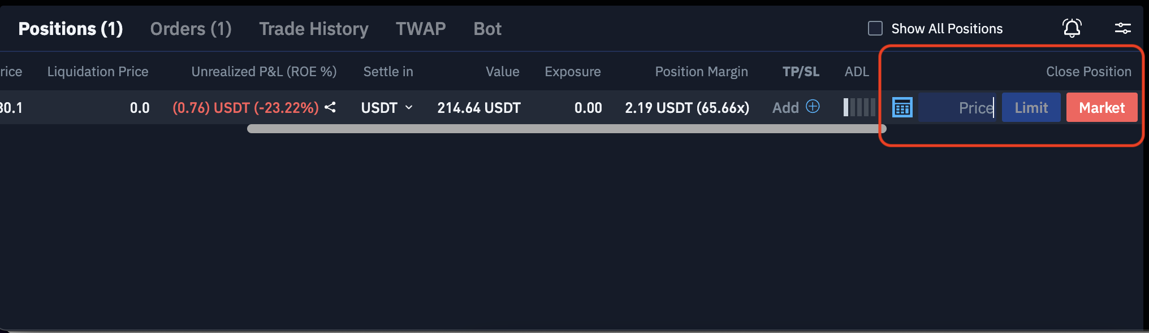Screen dimensions: 1149x333
Task: Click the Add TP/SL link
Action: point(785,108)
